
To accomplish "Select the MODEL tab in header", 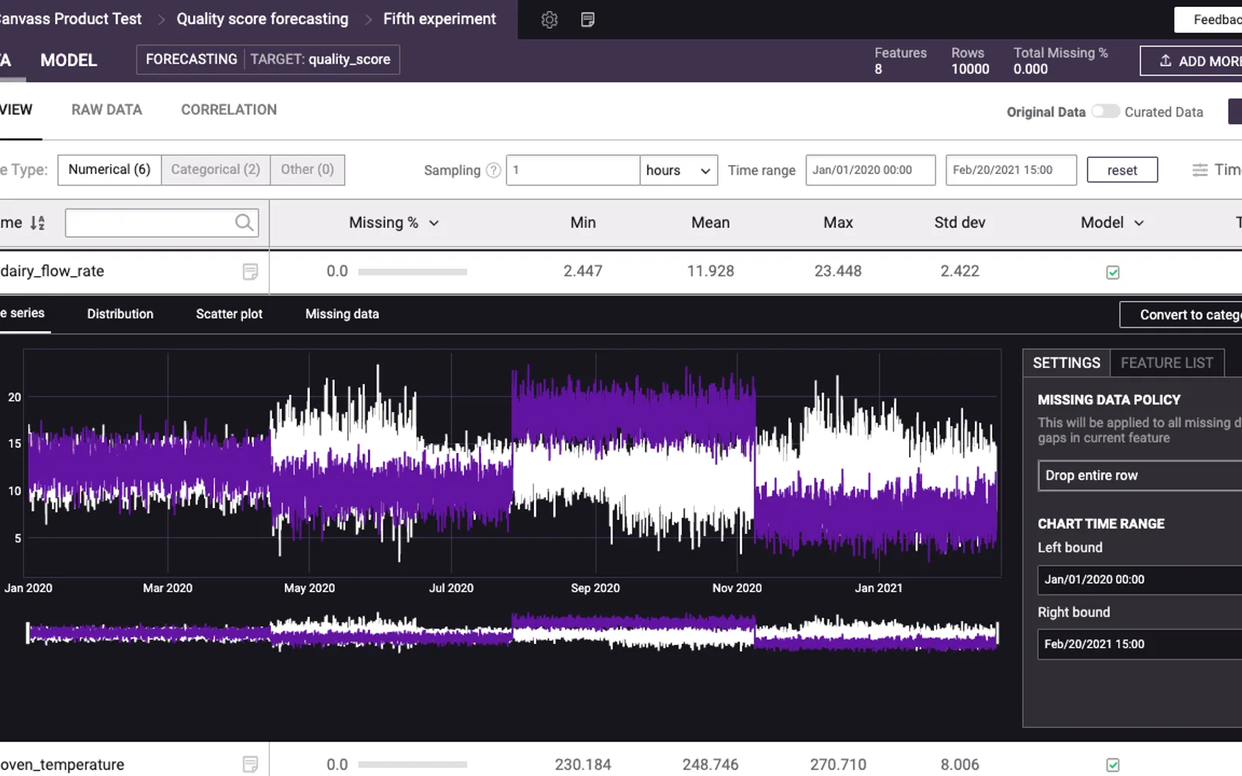I will [68, 61].
